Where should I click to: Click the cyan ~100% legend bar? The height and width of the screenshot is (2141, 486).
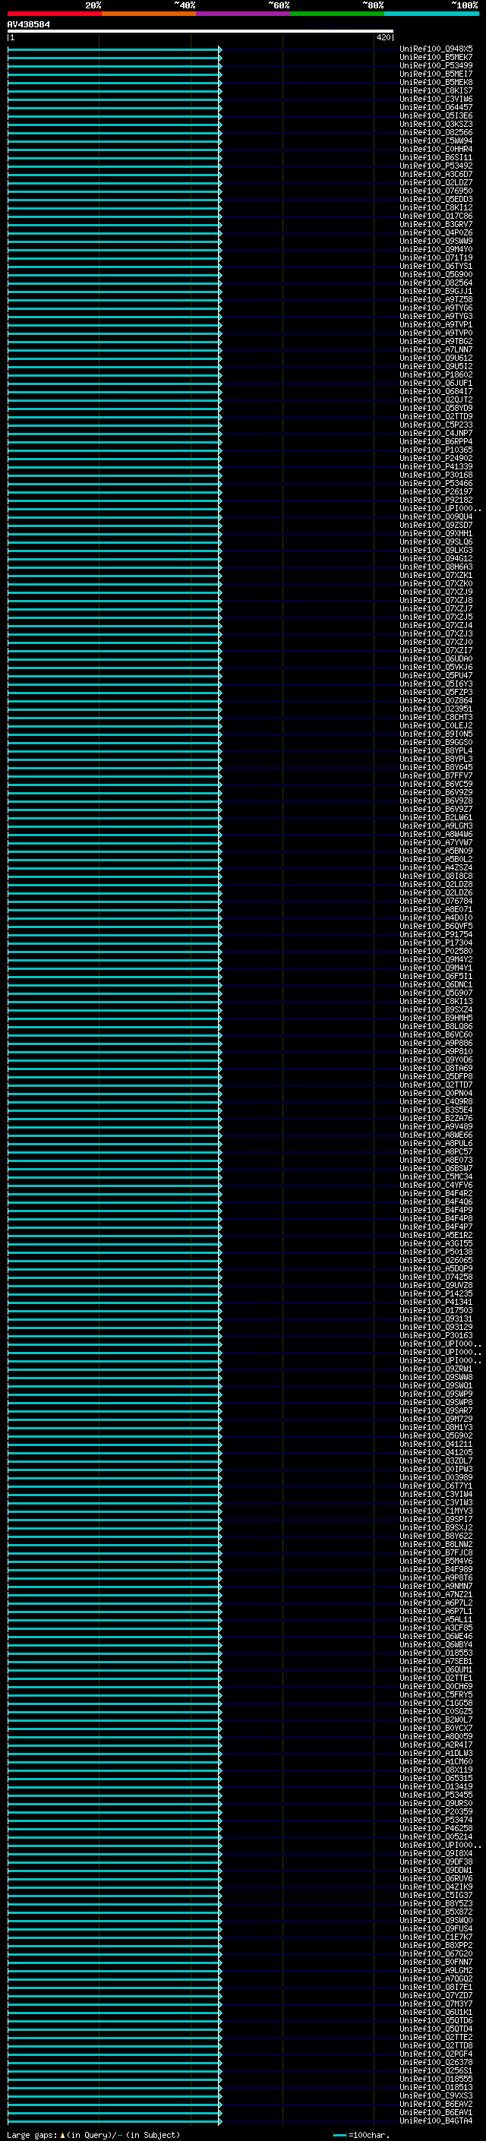pos(432,14)
